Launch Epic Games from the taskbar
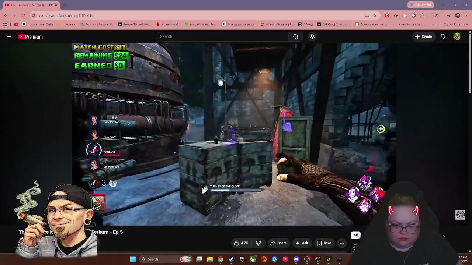 click(242, 259)
